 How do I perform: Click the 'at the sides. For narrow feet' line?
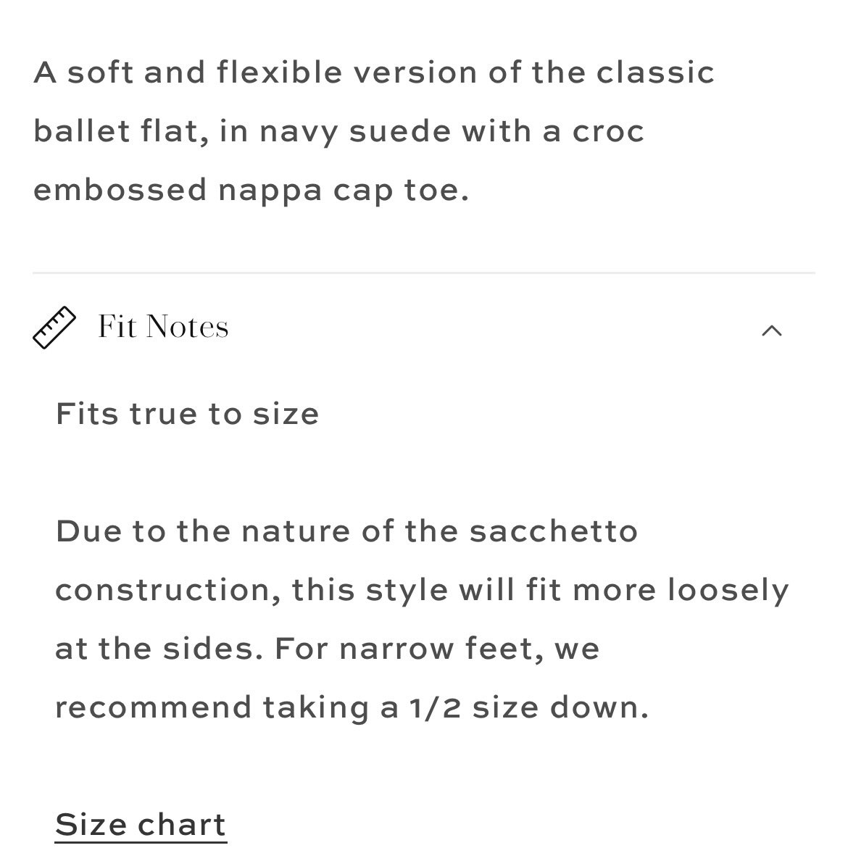tap(327, 649)
